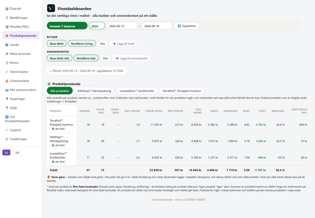This screenshot has width=315, height=218.
Task: Switch language to SV
Action: [x=6, y=152]
